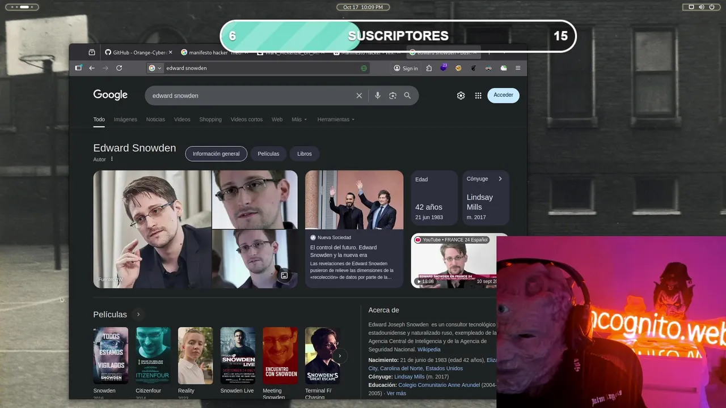This screenshot has height=408, width=726.
Task: Open search engine dropdown in address bar
Action: (155, 68)
